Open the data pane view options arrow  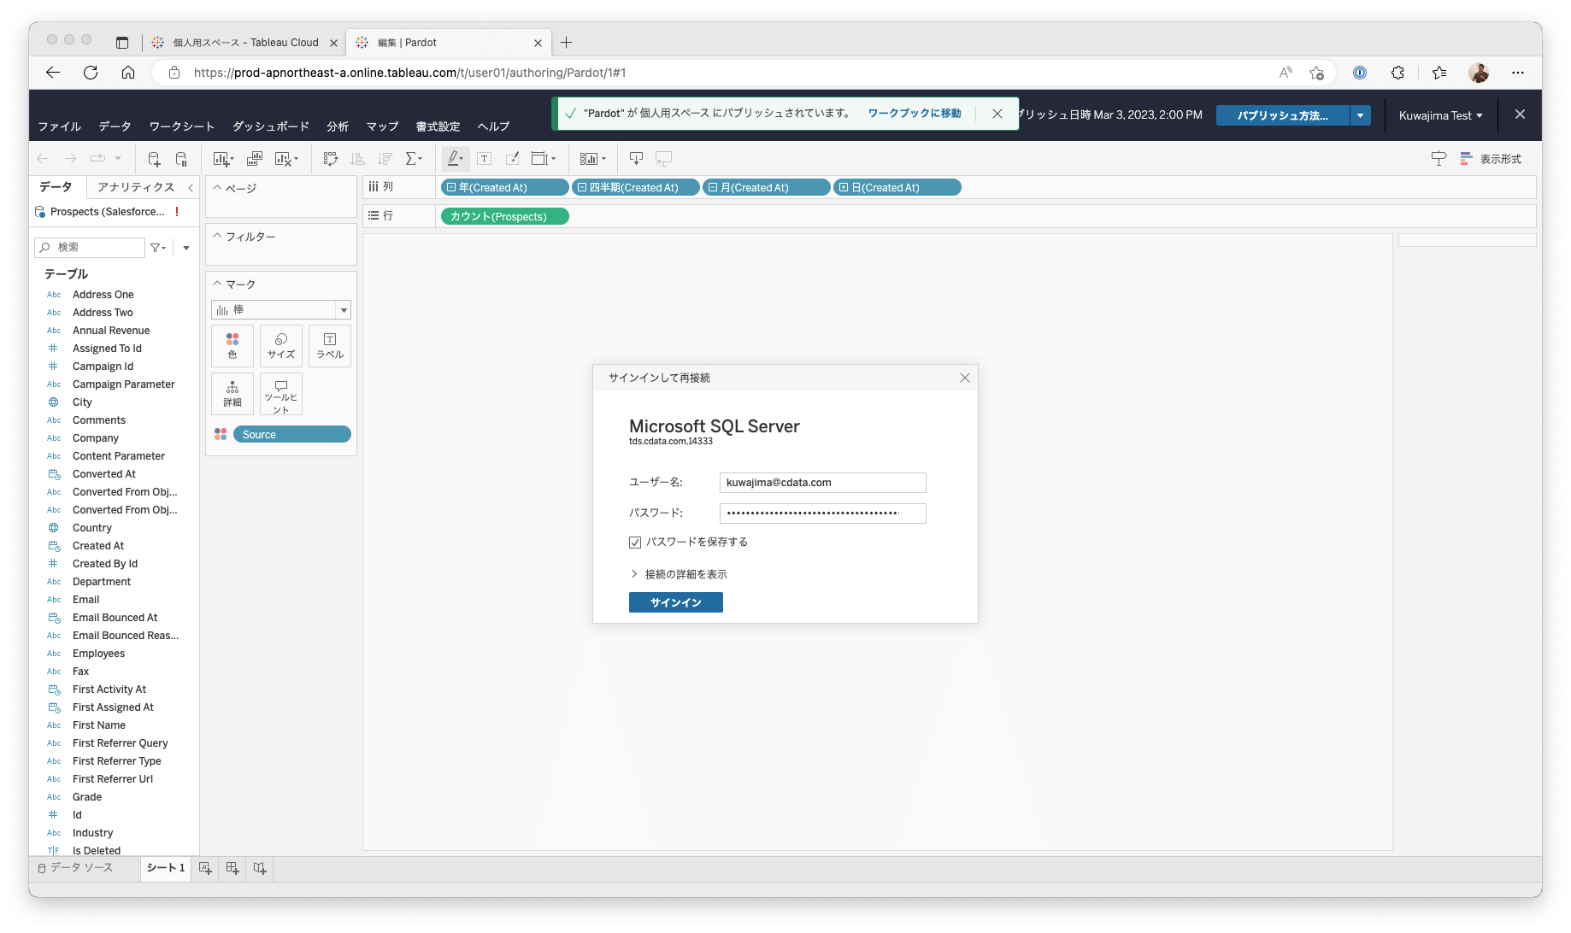click(185, 248)
